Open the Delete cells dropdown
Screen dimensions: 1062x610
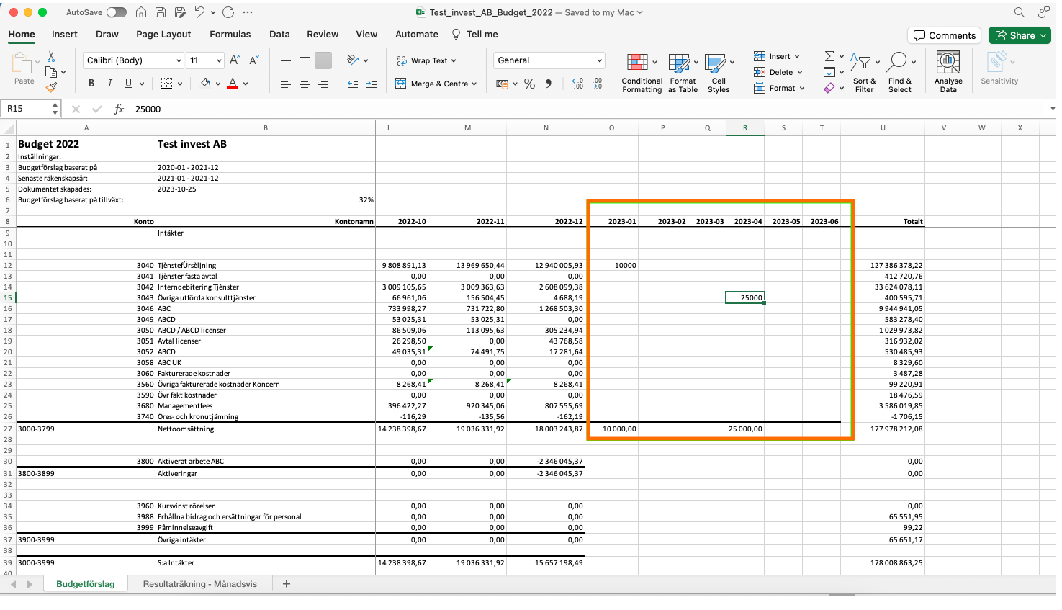[x=779, y=72]
